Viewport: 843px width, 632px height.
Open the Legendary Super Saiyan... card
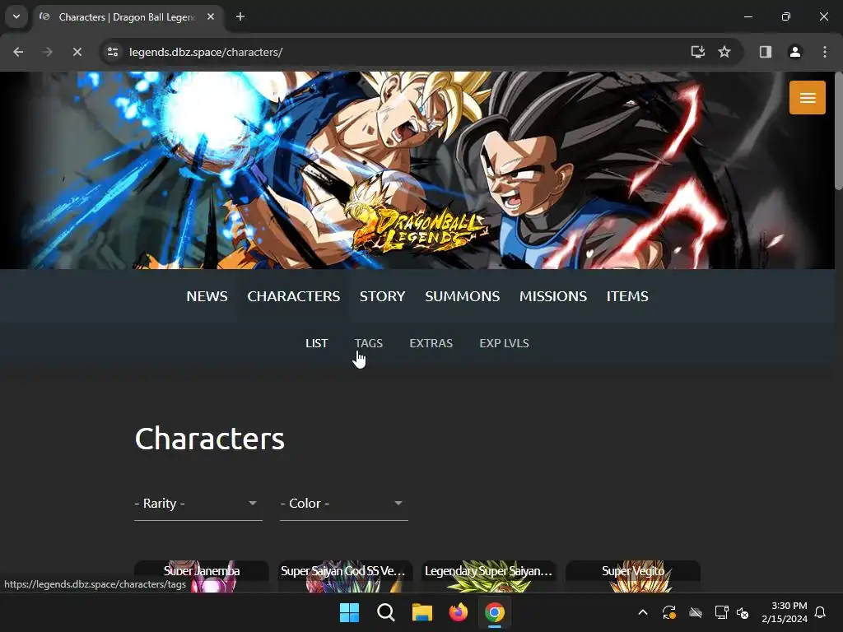[x=489, y=577]
